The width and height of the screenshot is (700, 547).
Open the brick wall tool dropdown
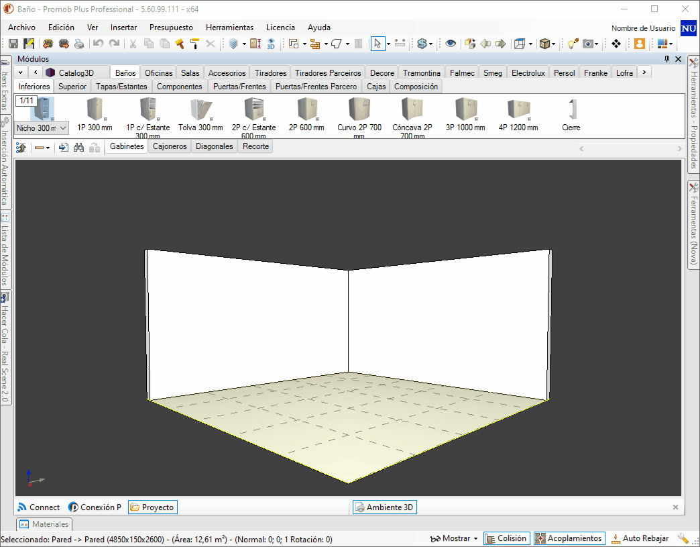[x=326, y=44]
